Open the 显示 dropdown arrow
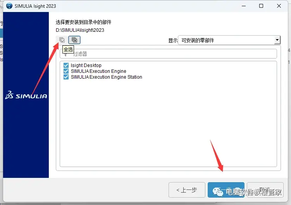This screenshot has width=291, height=205. [x=277, y=40]
